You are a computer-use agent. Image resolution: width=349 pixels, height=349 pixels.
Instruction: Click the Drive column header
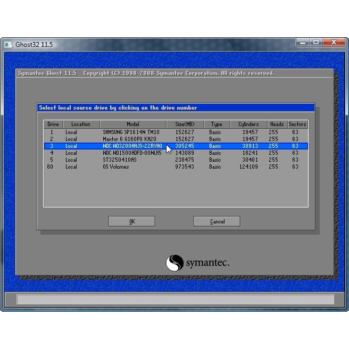click(53, 124)
